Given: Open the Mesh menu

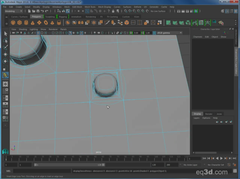Looking at the screenshot, I should coord(67,7).
